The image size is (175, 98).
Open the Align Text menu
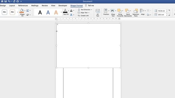[84, 13]
